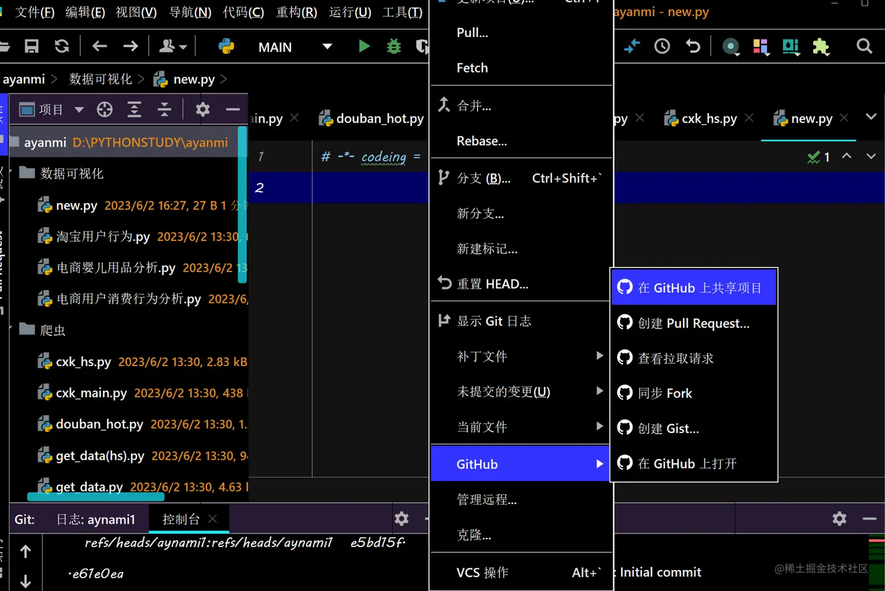Click the green circle toolbar icon
This screenshot has height=591, width=885.
tap(730, 47)
